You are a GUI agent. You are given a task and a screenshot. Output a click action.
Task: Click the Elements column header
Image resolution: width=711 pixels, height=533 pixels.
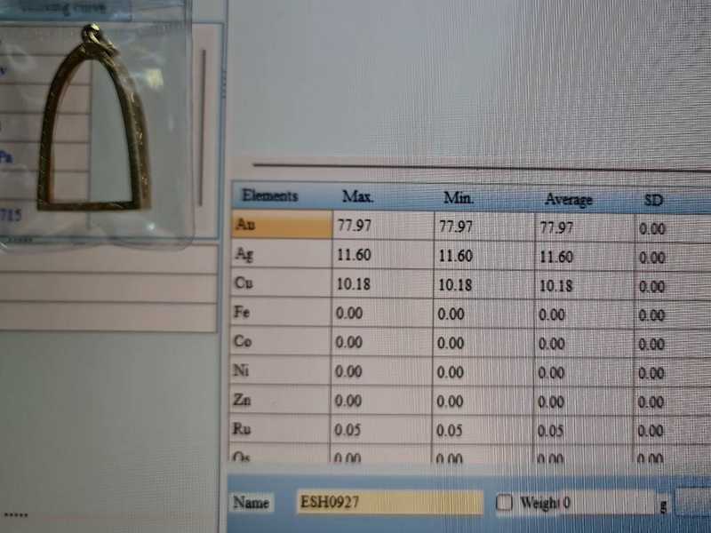270,196
